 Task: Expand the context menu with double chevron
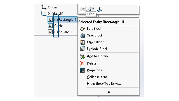(109, 92)
